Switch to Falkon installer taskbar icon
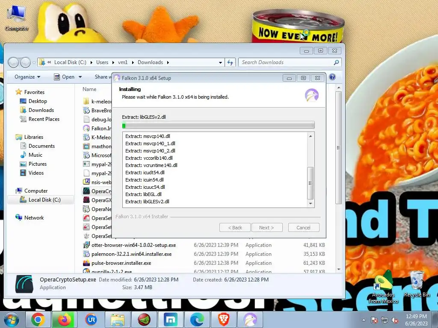 point(250,319)
